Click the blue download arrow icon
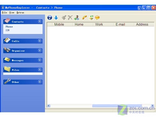The height and width of the screenshot is (117, 156). click(x=56, y=17)
